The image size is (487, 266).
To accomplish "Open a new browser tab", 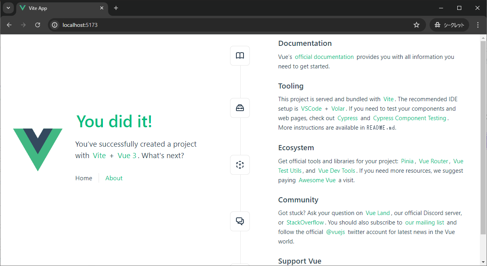I will [x=116, y=8].
